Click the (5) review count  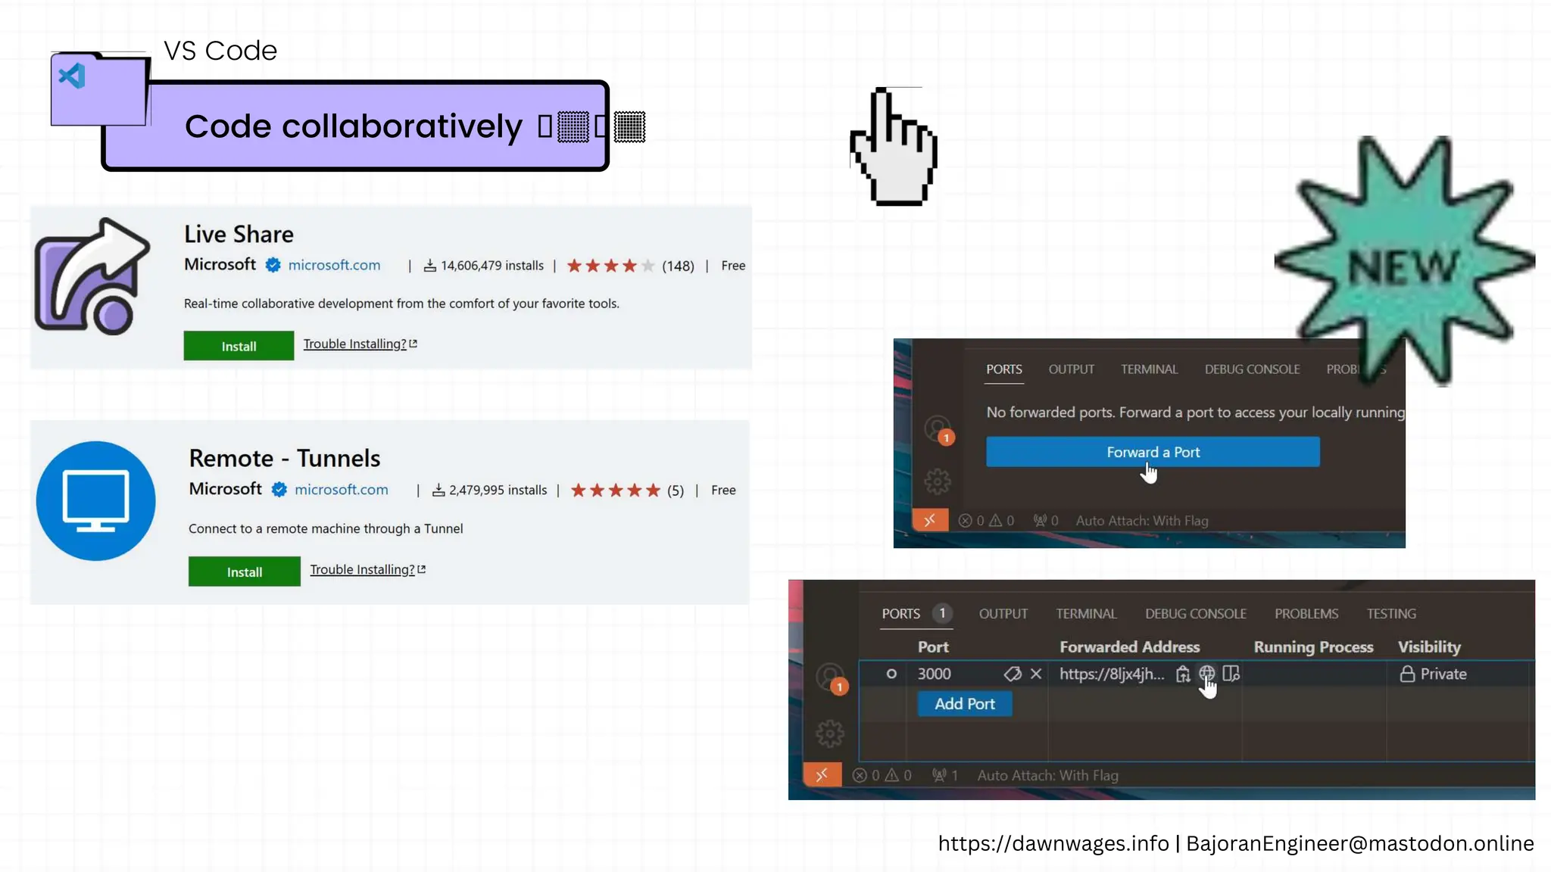pos(676,490)
